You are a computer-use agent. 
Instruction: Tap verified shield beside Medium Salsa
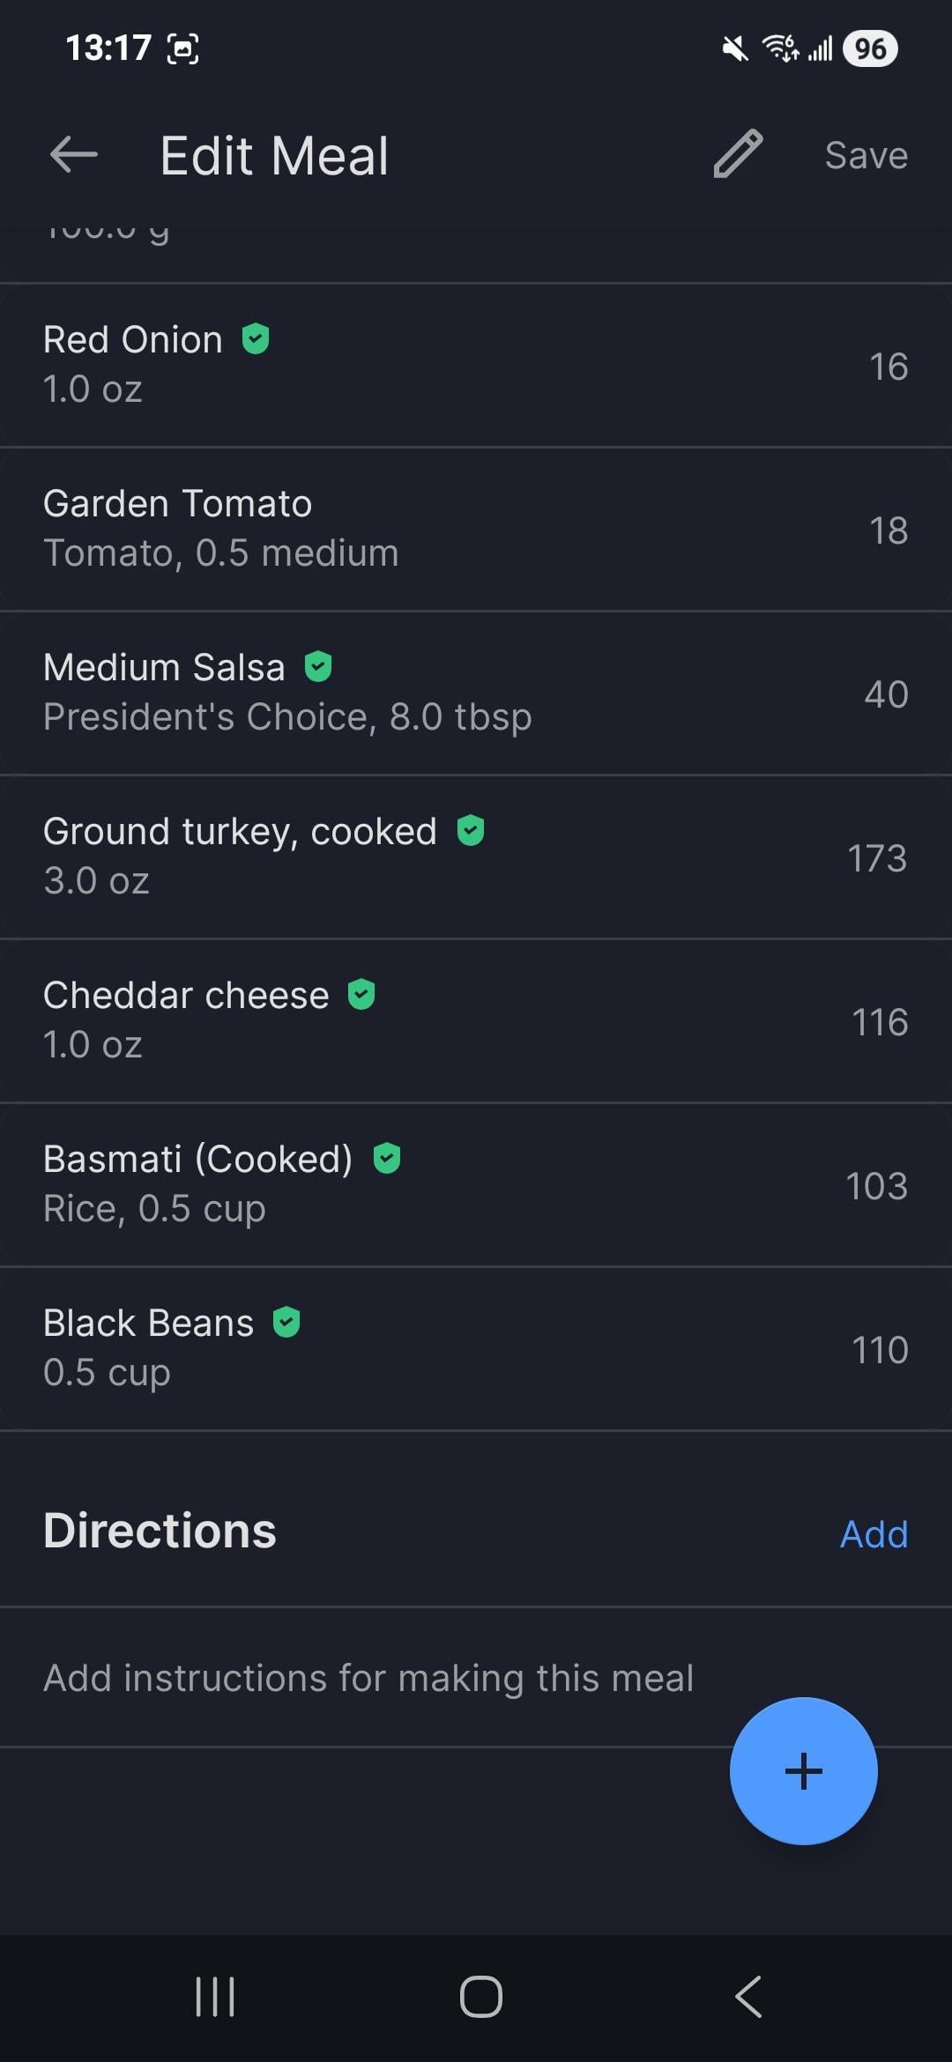tap(318, 666)
